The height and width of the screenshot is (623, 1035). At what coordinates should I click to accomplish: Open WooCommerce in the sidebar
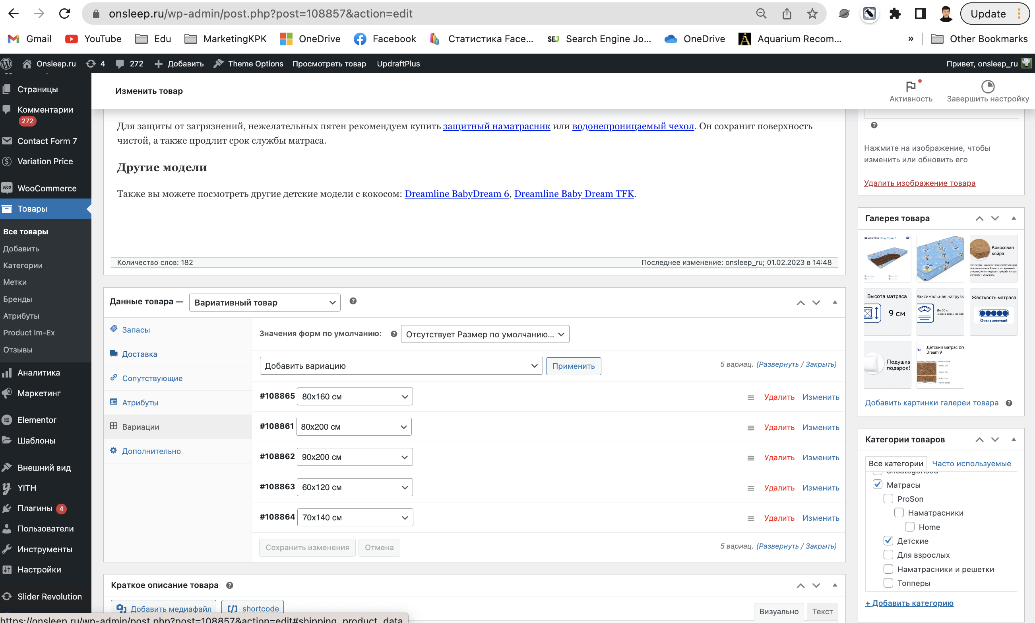(x=46, y=188)
